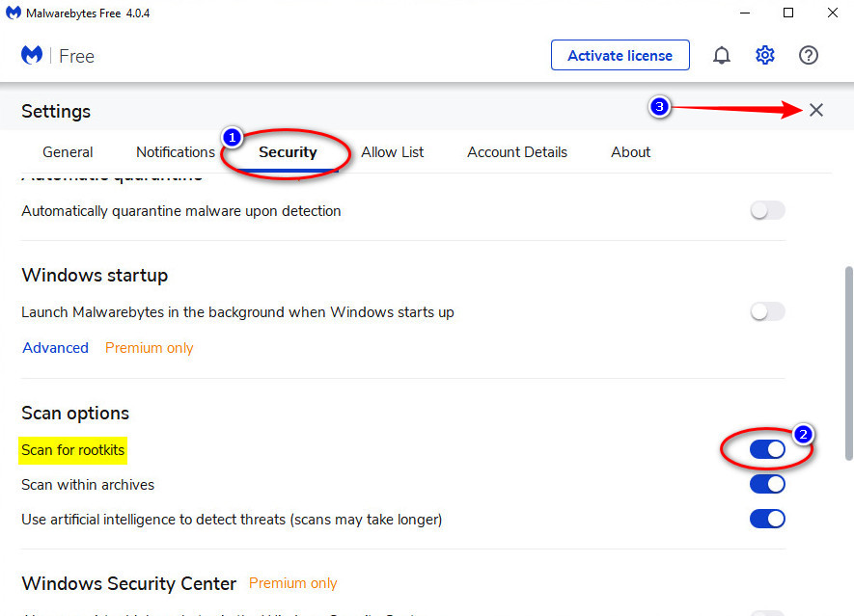Go to Account Details tab
This screenshot has width=854, height=616.
pos(517,151)
